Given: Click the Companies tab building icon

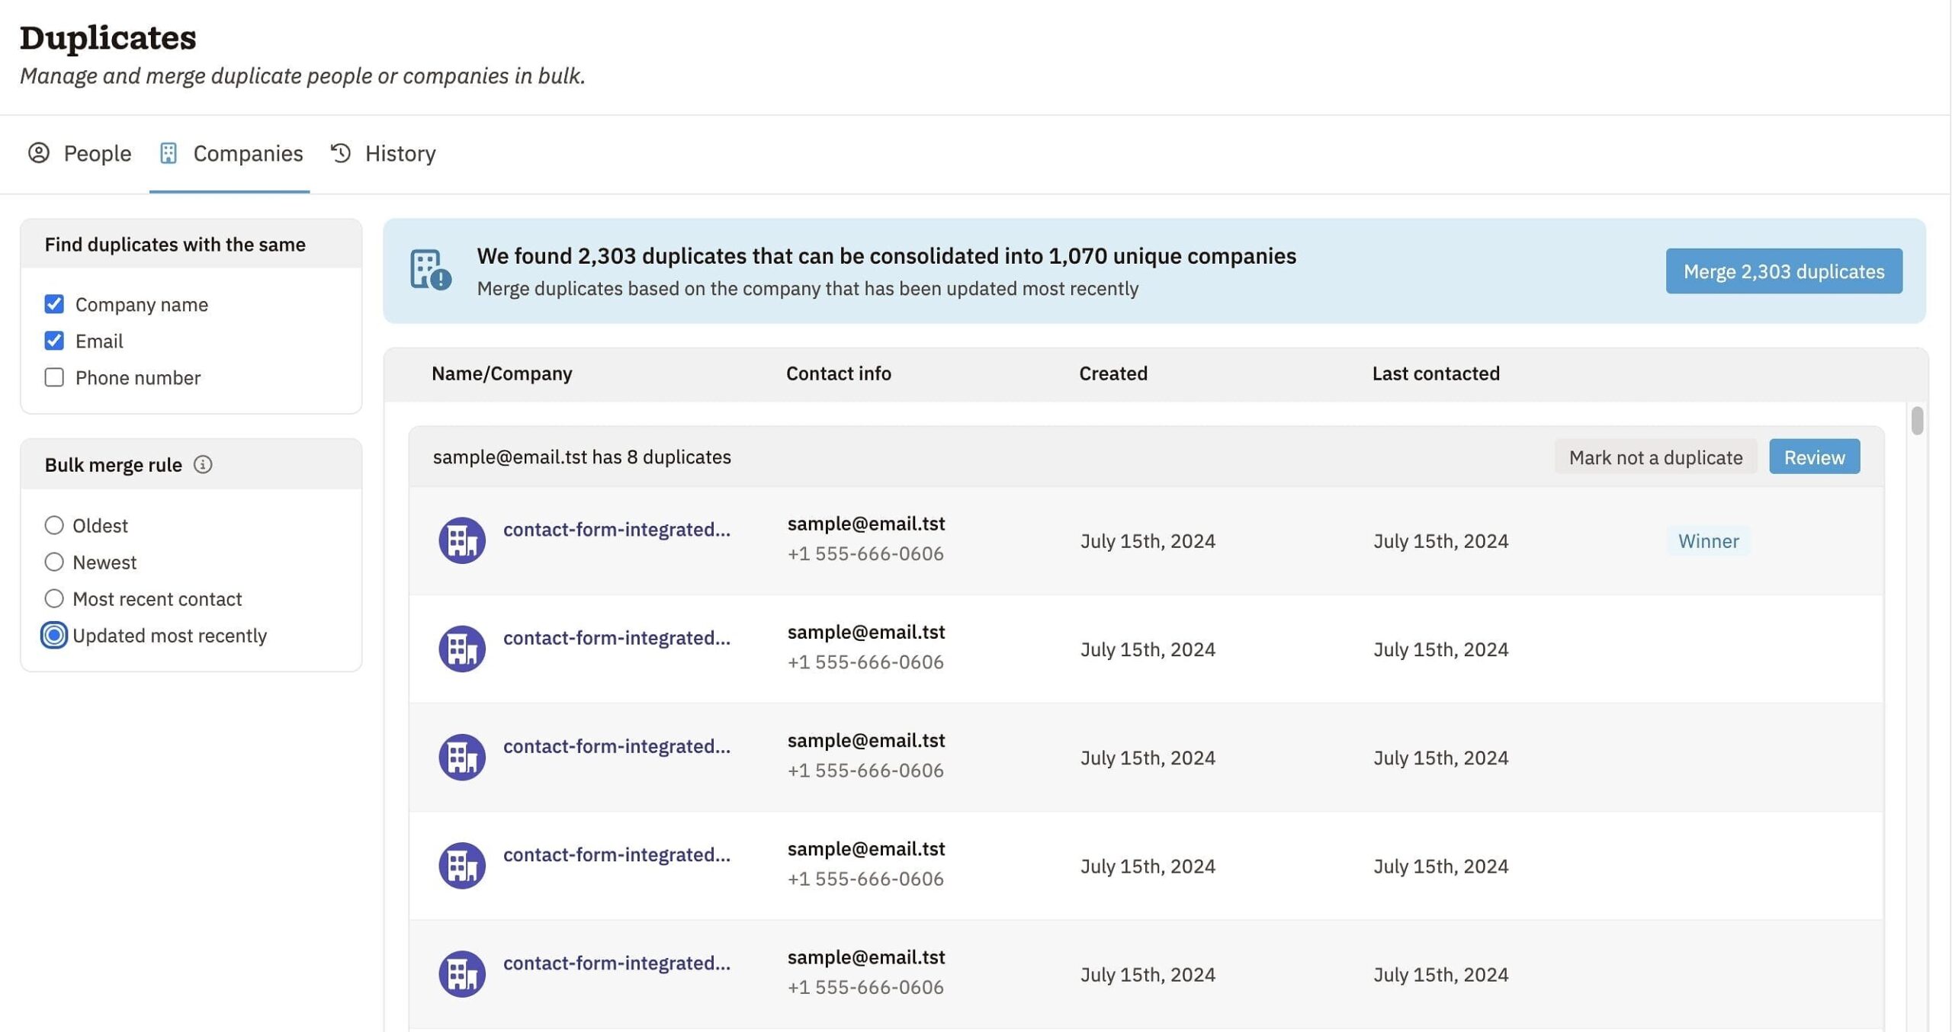Looking at the screenshot, I should pos(169,153).
